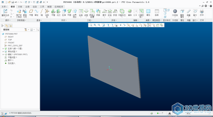The height and width of the screenshot is (117, 213).
Task: Open the 文件 file menu
Action: click(4, 7)
